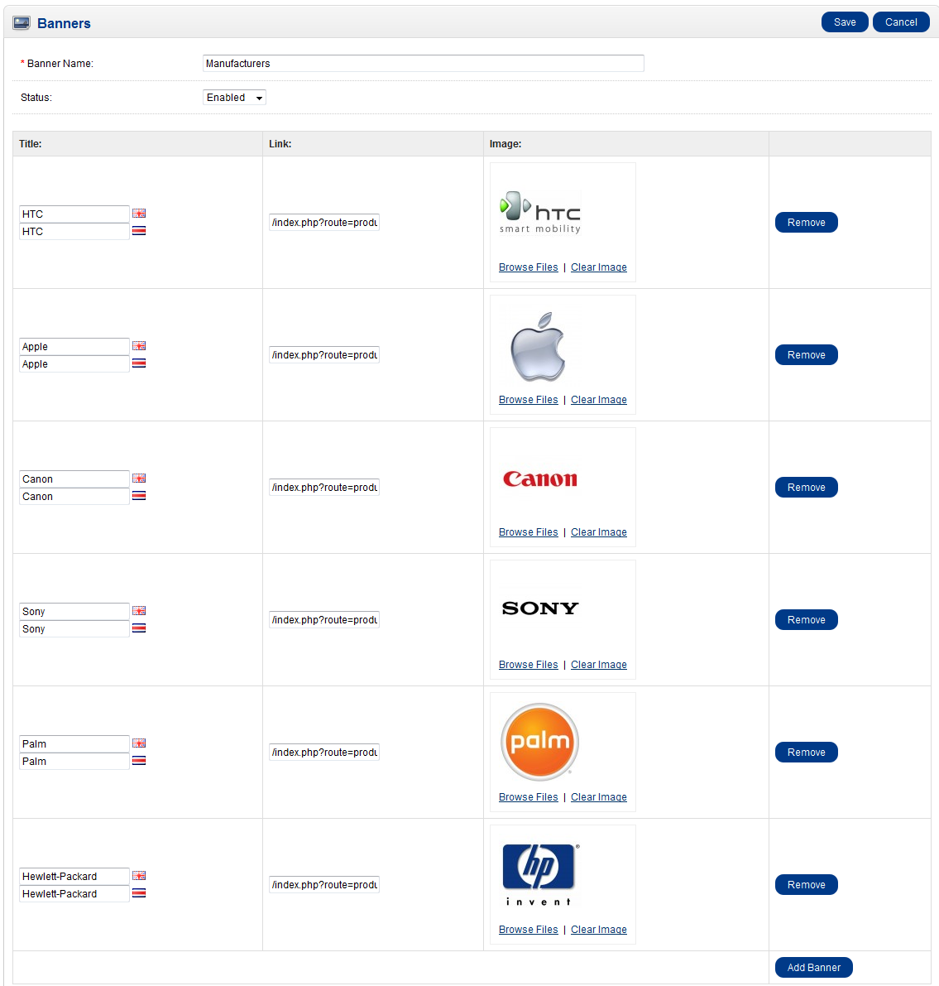Open Browse Files for the Sony image
This screenshot has width=939, height=986.
click(528, 665)
